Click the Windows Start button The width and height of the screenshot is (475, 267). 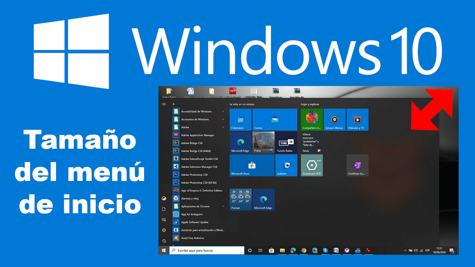pyautogui.click(x=164, y=251)
